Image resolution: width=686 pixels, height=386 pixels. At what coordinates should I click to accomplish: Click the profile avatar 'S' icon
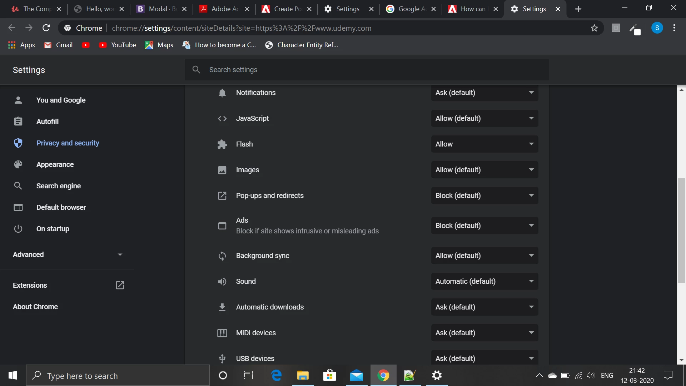click(x=657, y=28)
